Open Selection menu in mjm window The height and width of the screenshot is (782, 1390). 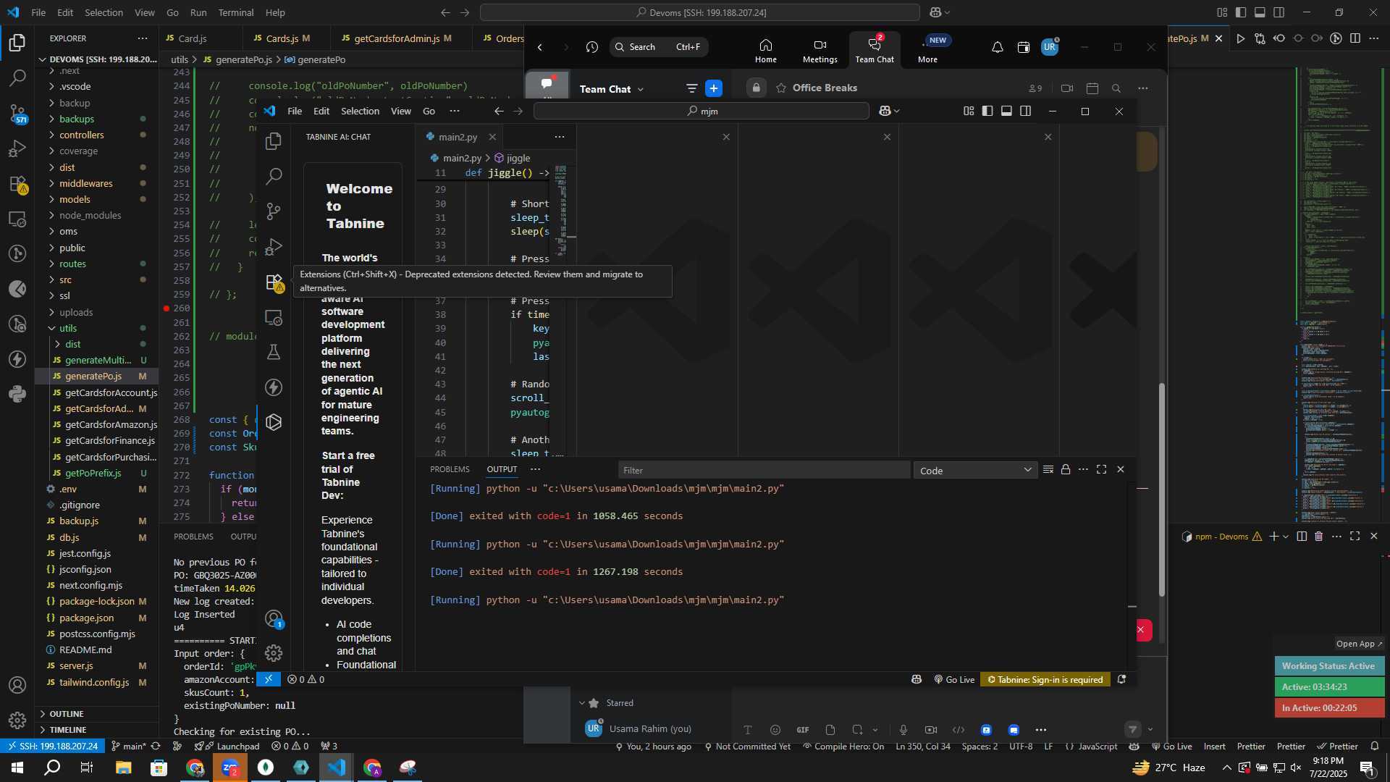(x=360, y=111)
